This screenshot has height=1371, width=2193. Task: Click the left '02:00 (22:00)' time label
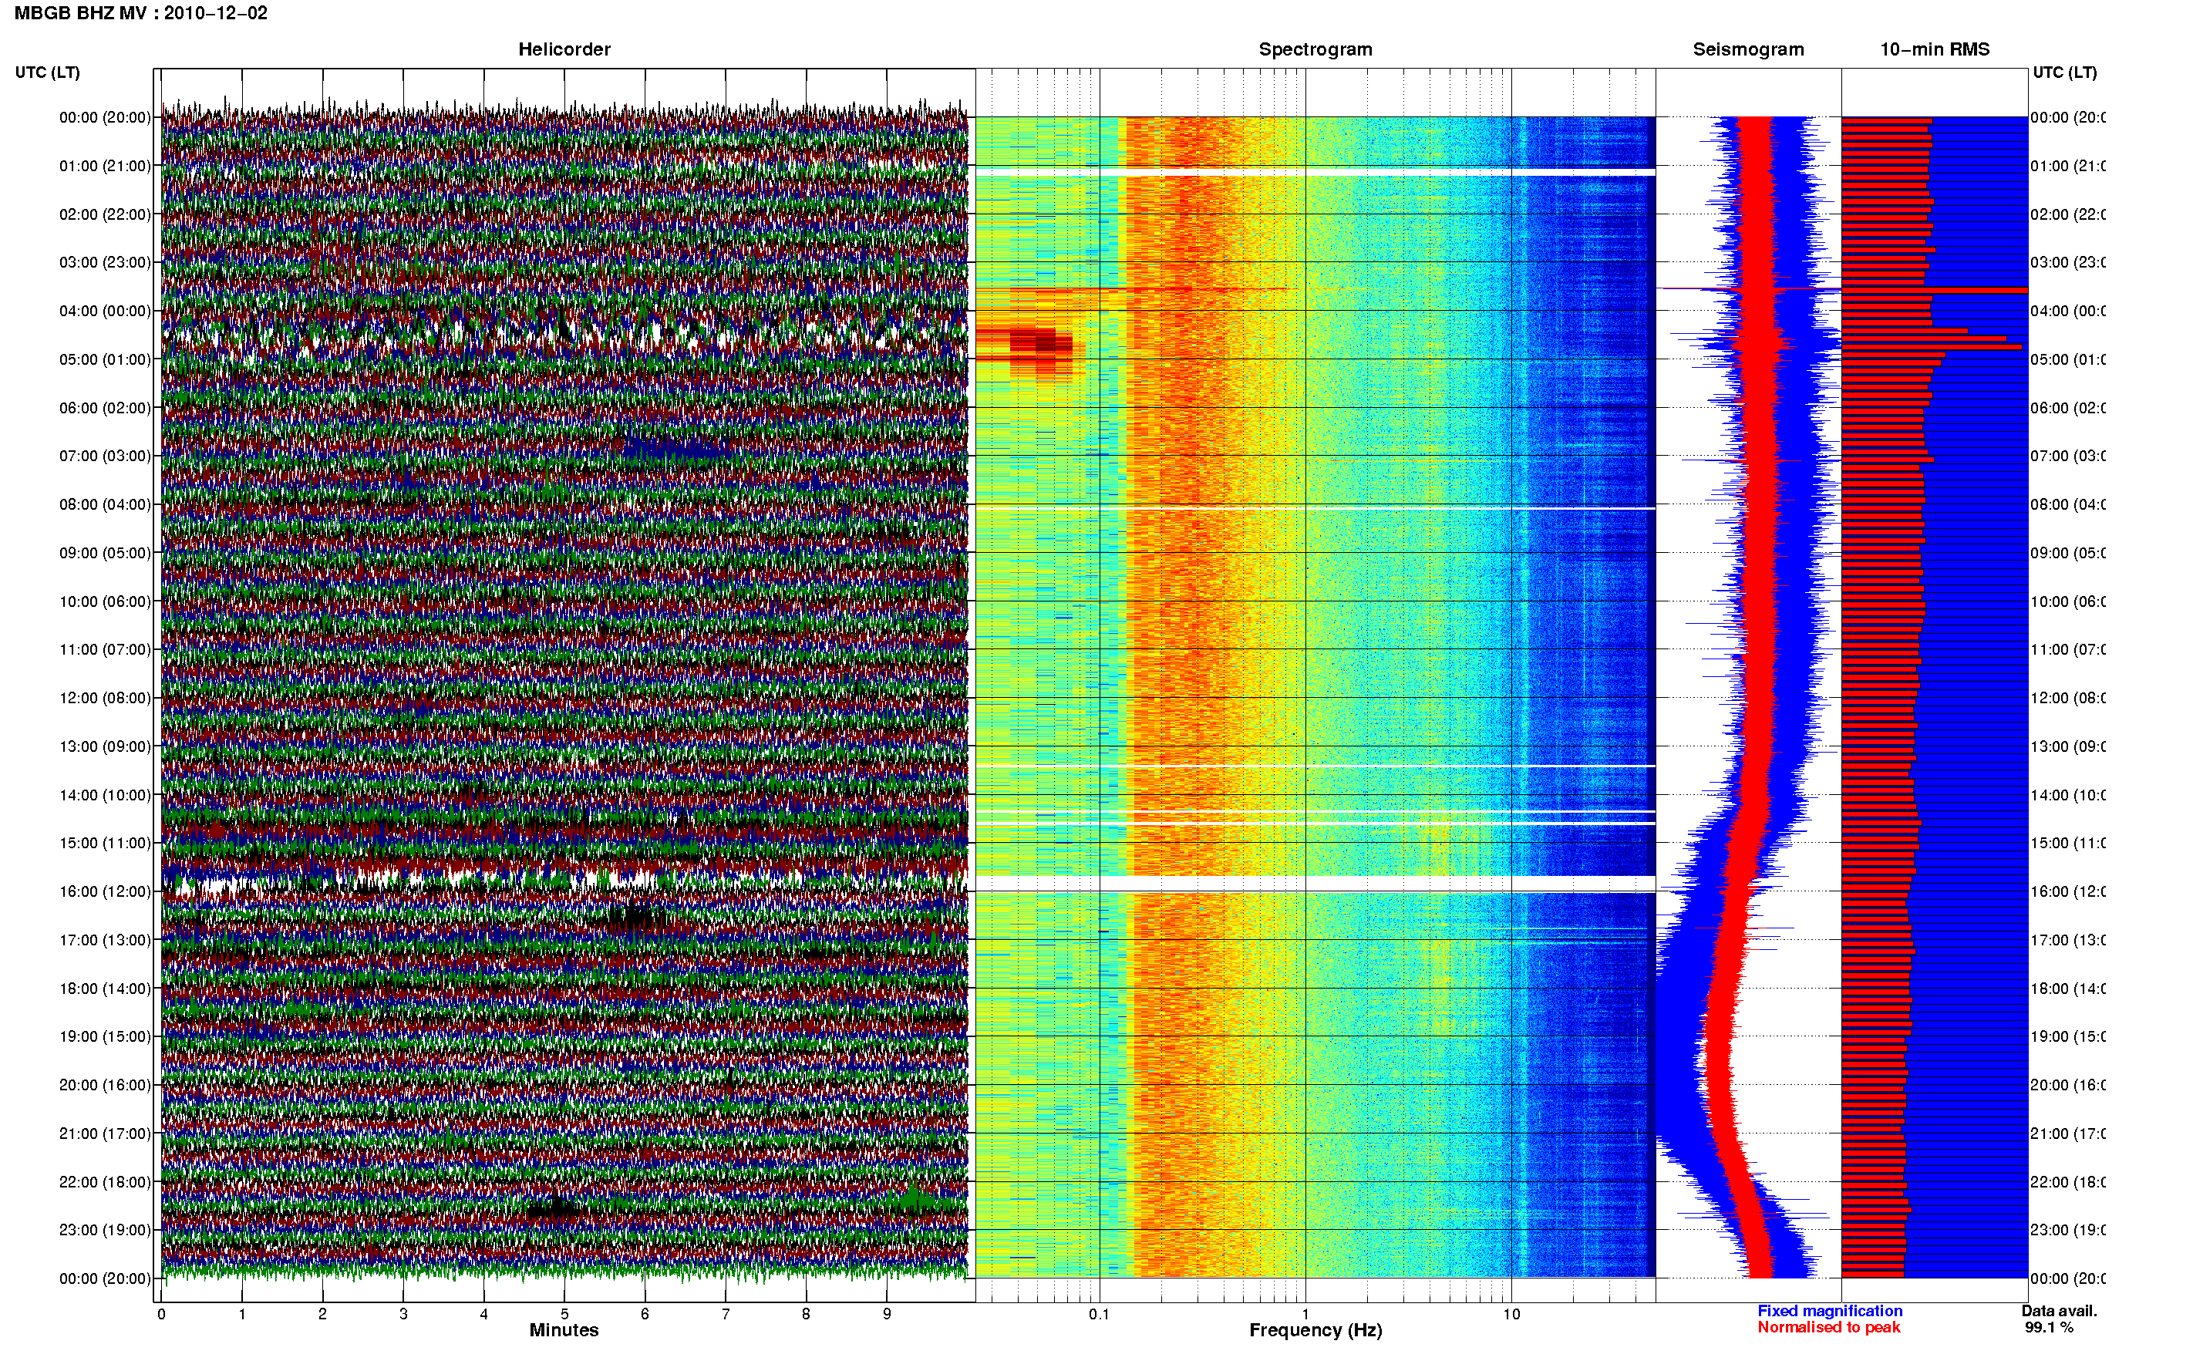tap(105, 214)
